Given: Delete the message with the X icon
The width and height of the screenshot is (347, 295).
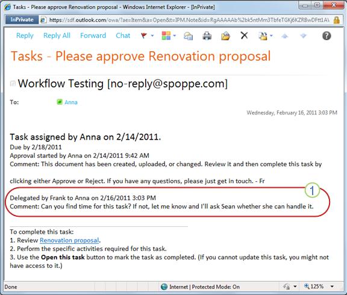Looking at the screenshot, I should pyautogui.click(x=244, y=36).
